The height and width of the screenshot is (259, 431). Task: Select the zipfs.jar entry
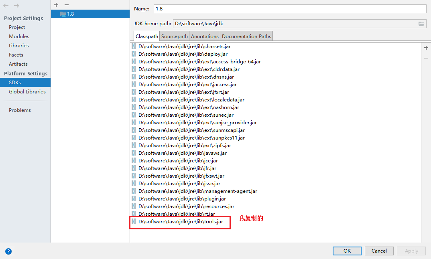185,145
